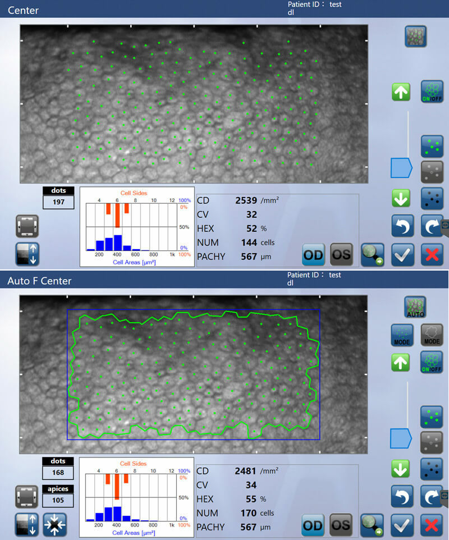Click the magnifier icon next to OS in top panel
This screenshot has height=540, width=449.
[372, 255]
